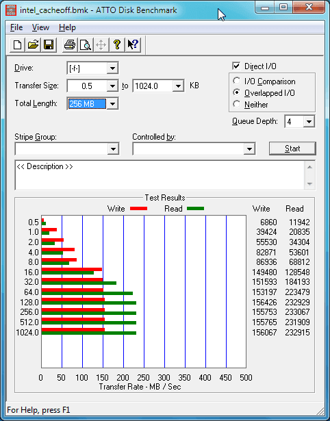This screenshot has width=330, height=421.
Task: Expand the Queue Depth dropdown
Action: [x=309, y=122]
